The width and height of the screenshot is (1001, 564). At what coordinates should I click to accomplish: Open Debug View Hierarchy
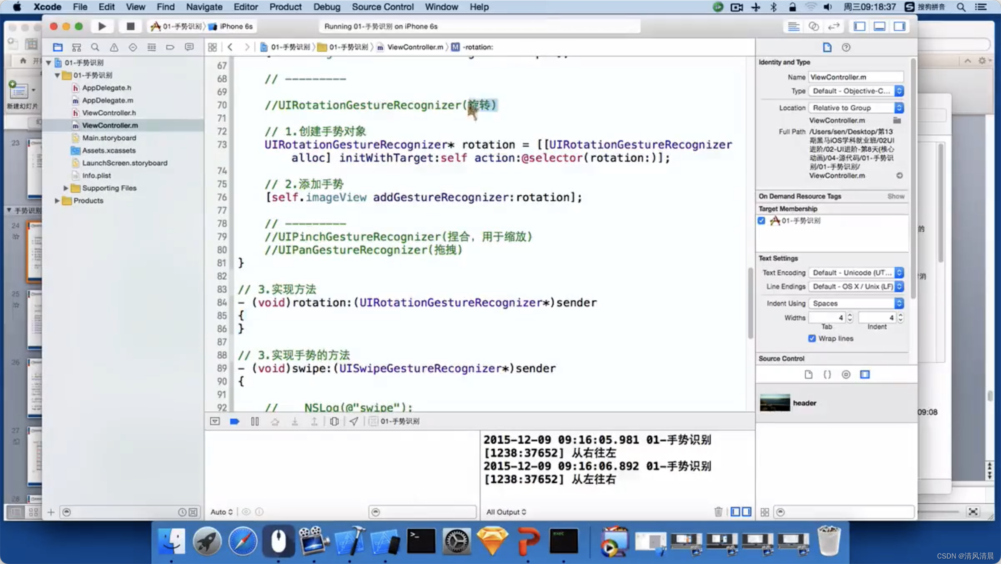coord(334,421)
